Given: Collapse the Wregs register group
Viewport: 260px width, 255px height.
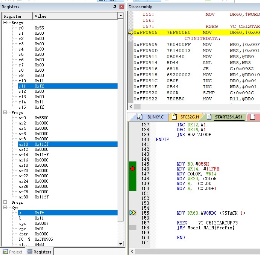Looking at the screenshot, I should [x=5, y=112].
